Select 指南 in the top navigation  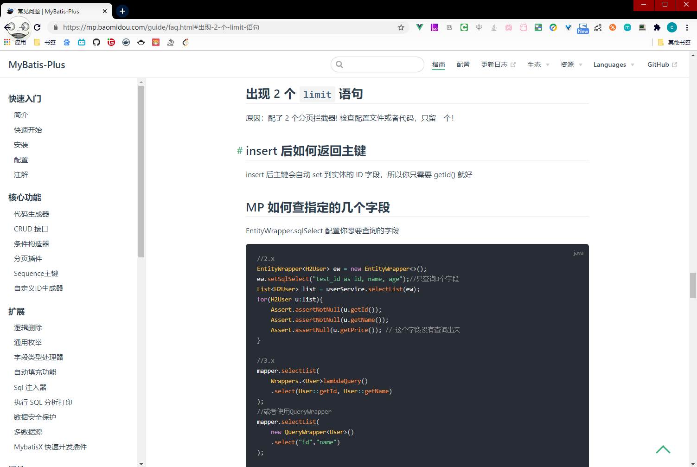[438, 65]
